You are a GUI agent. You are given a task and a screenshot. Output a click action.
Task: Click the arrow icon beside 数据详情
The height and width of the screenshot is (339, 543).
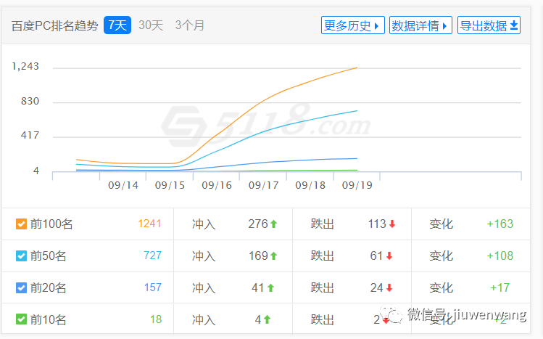point(445,26)
